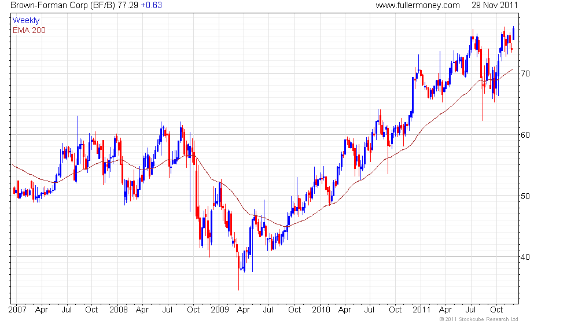Click the Stockcube Research Ltd copyright text

pos(479,319)
